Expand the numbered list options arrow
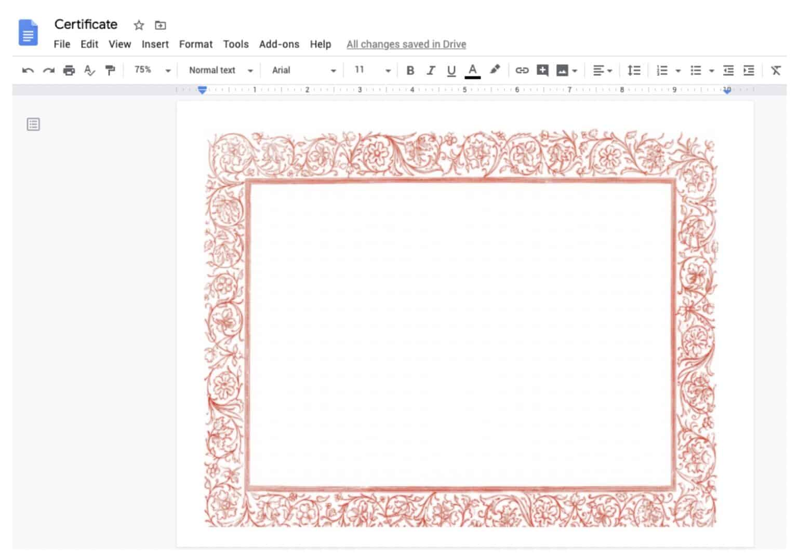 pos(678,71)
